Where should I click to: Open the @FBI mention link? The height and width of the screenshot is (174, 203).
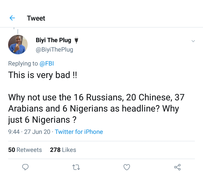pos(47,64)
